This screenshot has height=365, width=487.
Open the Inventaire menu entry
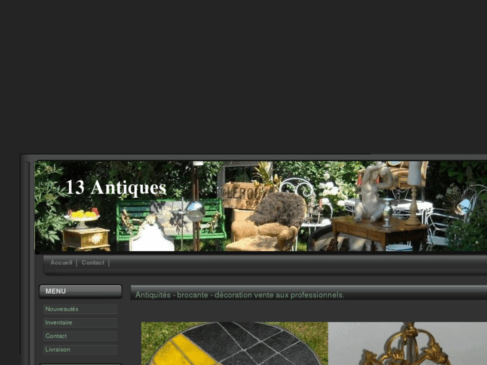click(80, 322)
